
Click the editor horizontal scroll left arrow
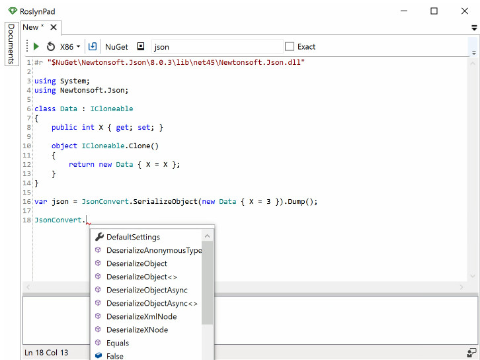point(28,287)
